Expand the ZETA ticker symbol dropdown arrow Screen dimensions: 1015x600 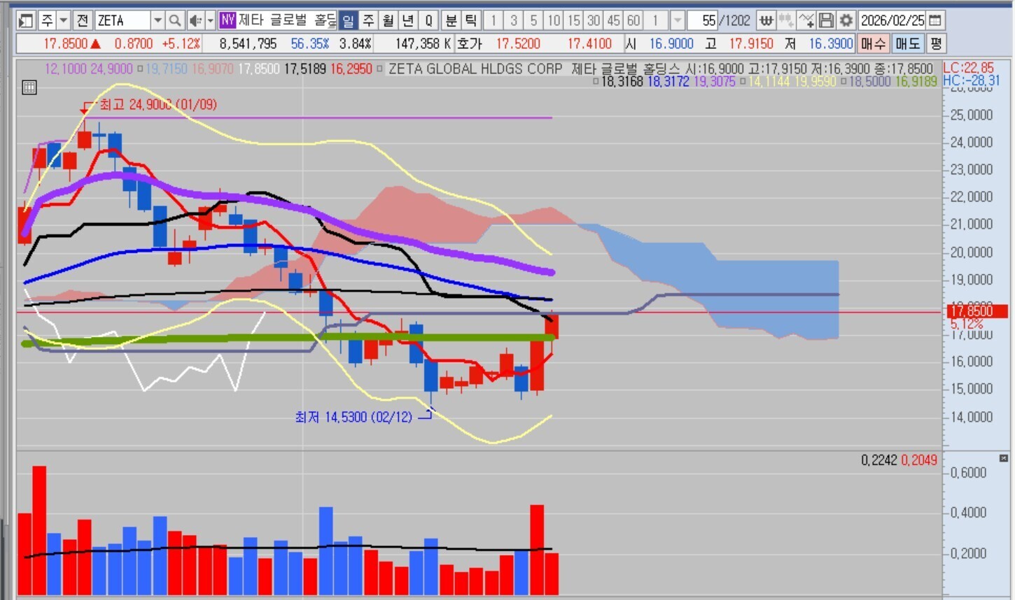(157, 20)
